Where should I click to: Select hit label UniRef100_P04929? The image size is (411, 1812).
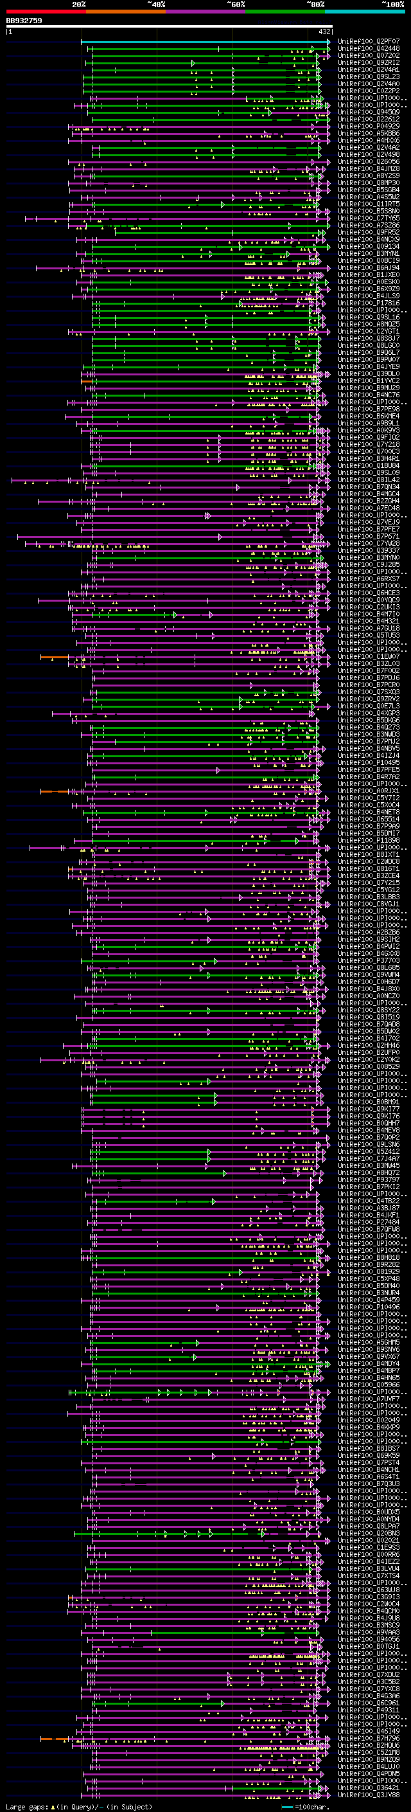pyautogui.click(x=369, y=127)
